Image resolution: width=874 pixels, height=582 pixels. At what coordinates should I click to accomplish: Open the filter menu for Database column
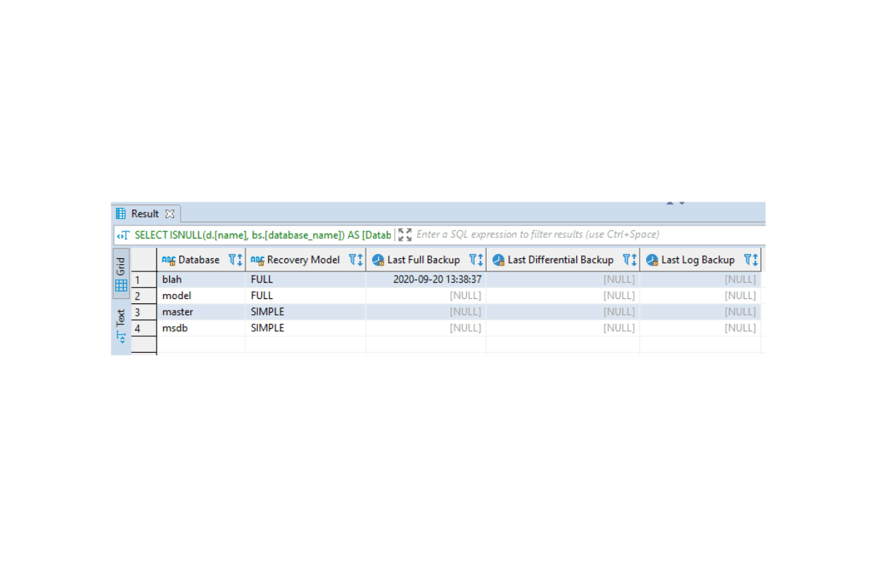(x=231, y=259)
